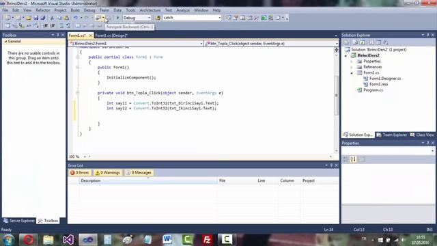Comment out the selected lines icon

click(61, 26)
